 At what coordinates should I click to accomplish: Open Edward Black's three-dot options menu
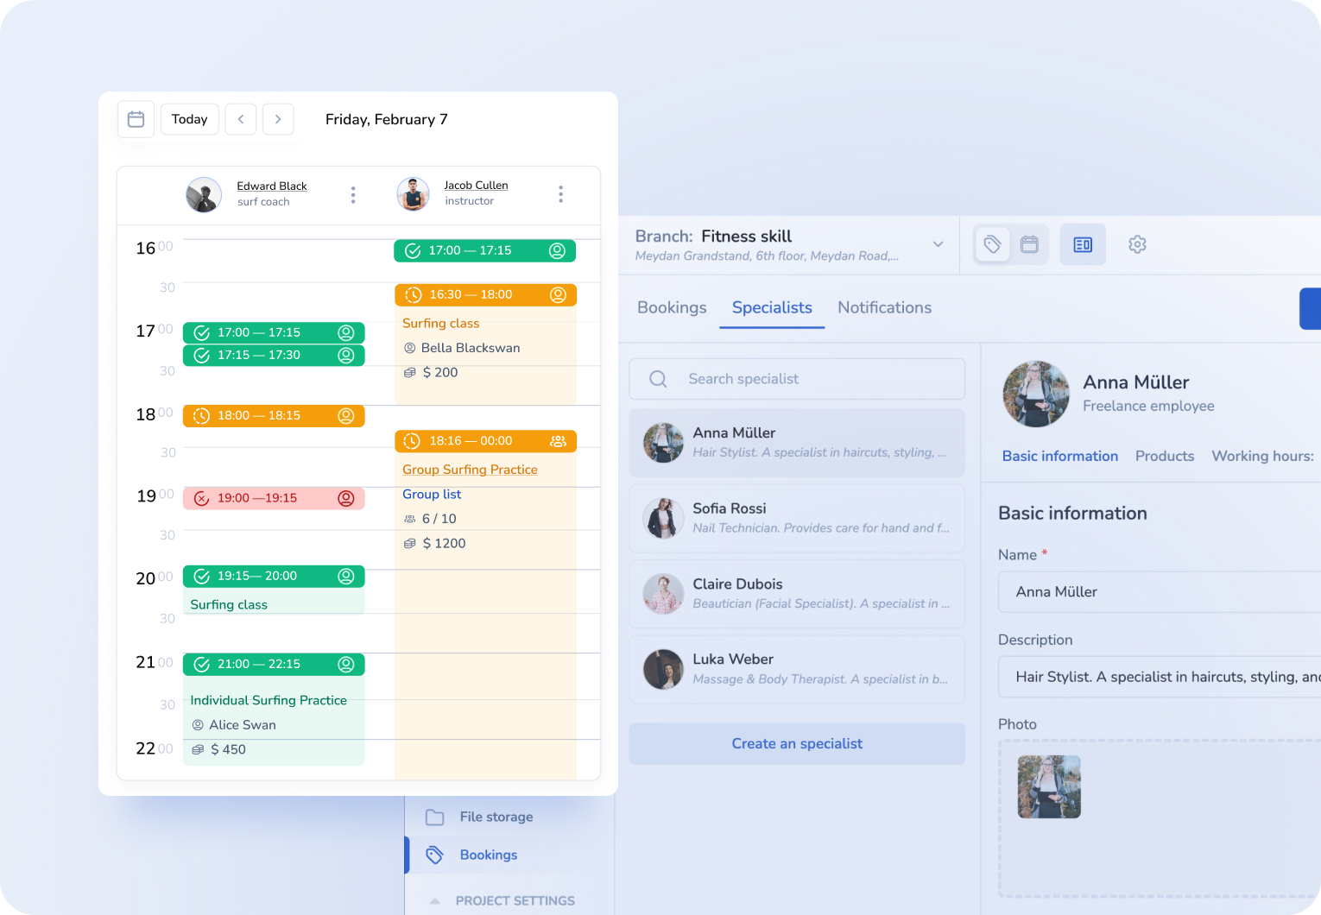pos(353,194)
